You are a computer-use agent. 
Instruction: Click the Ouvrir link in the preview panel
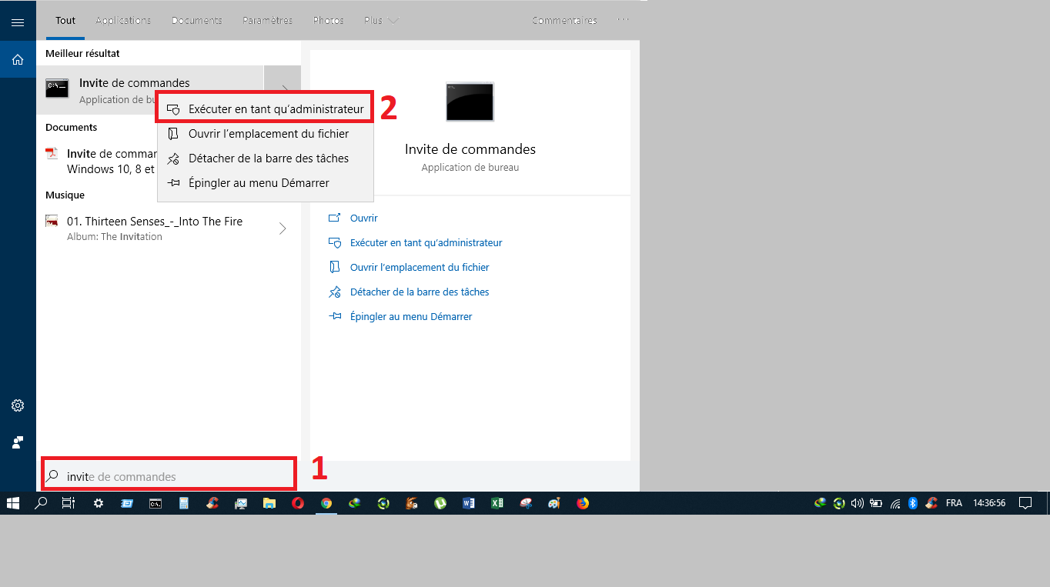[363, 218]
